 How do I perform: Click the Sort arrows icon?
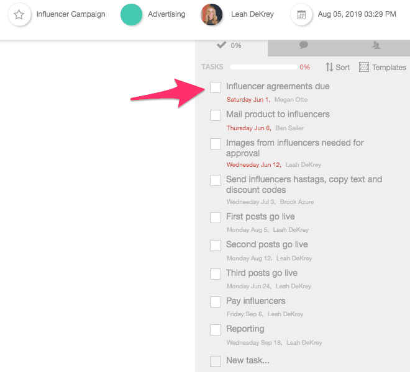(x=329, y=67)
